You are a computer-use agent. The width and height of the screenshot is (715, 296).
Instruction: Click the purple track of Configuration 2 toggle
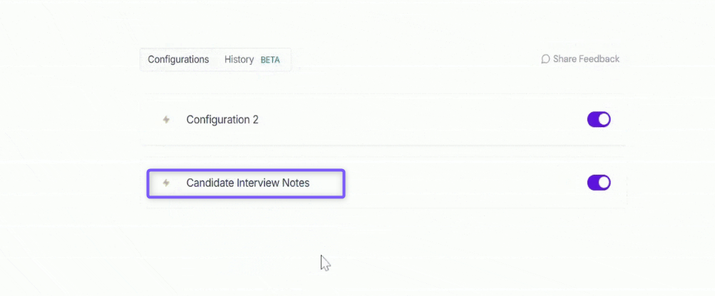[x=592, y=120]
